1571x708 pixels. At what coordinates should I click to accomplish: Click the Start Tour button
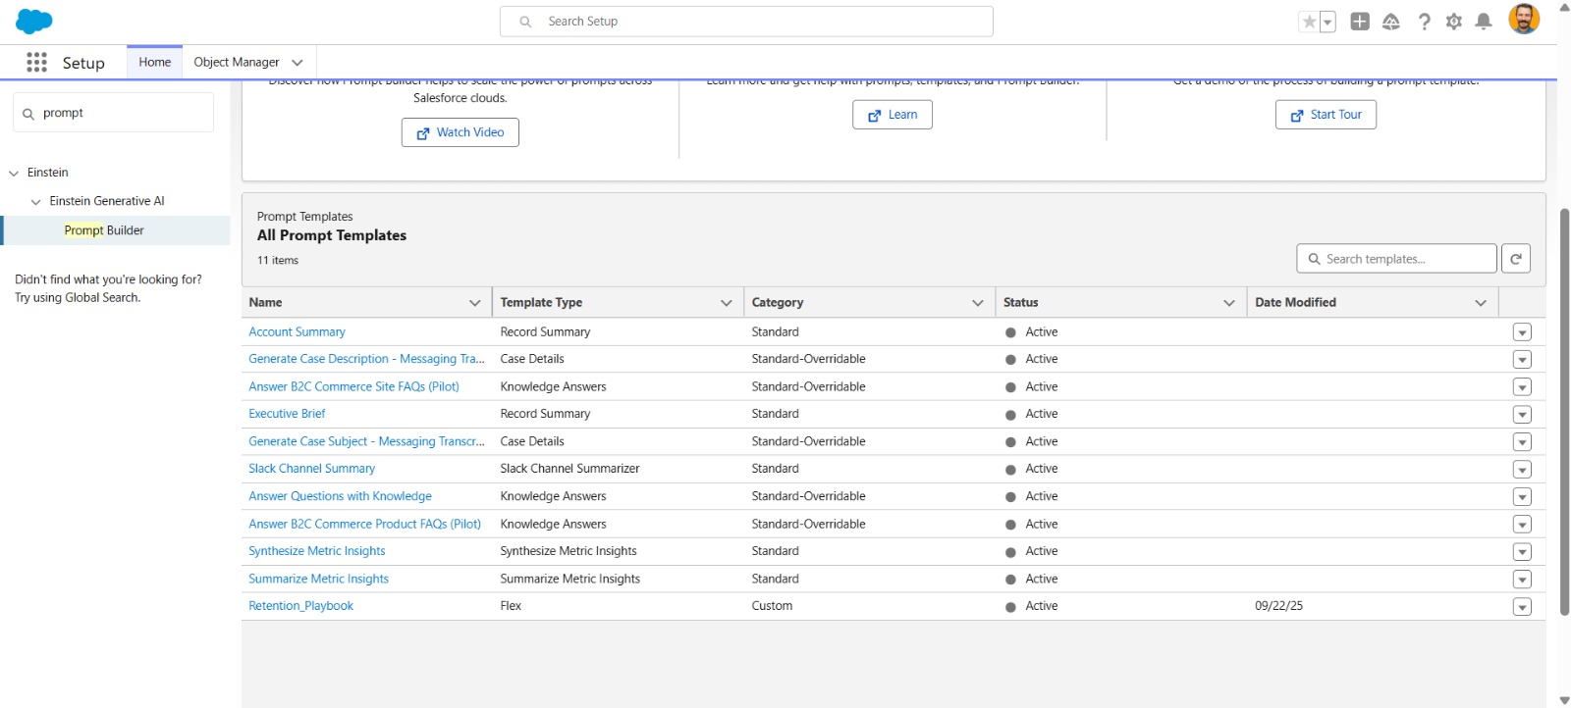(x=1326, y=115)
